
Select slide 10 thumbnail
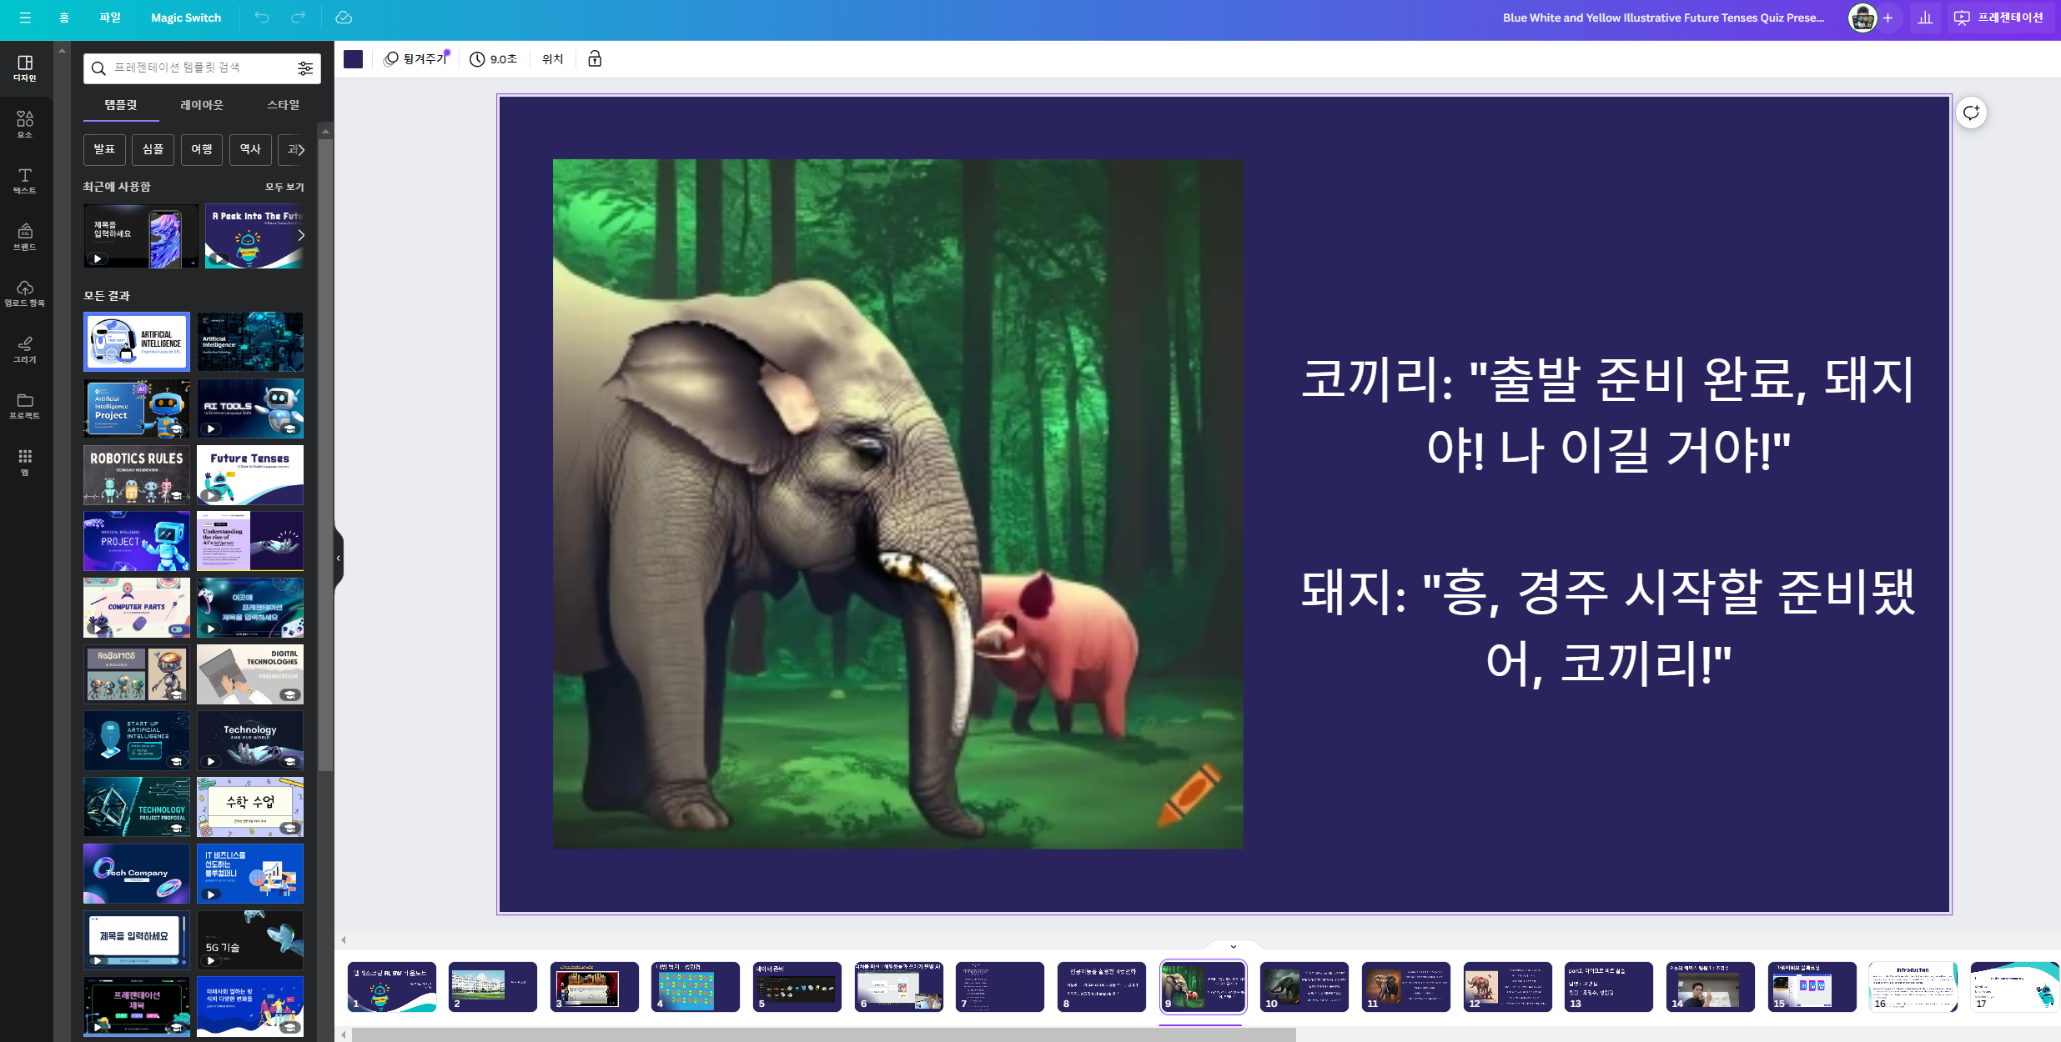click(x=1304, y=986)
